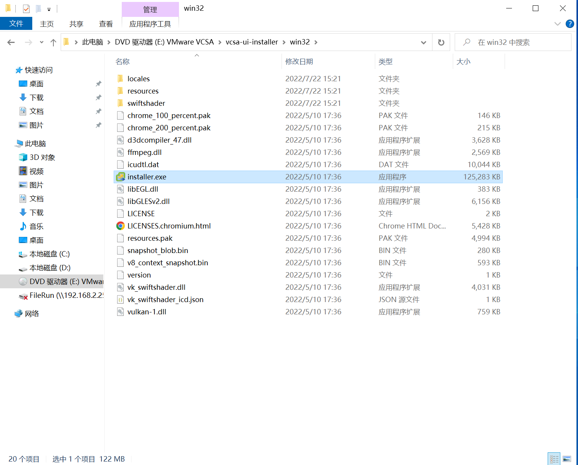
Task: Expand the ribbon chevron
Action: coord(558,24)
